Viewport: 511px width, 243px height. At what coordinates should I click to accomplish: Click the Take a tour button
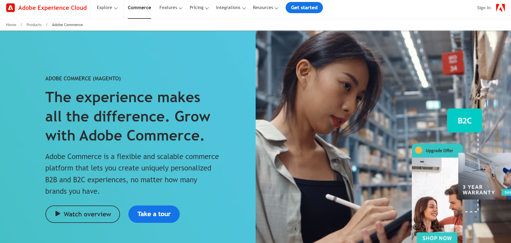[x=154, y=214]
